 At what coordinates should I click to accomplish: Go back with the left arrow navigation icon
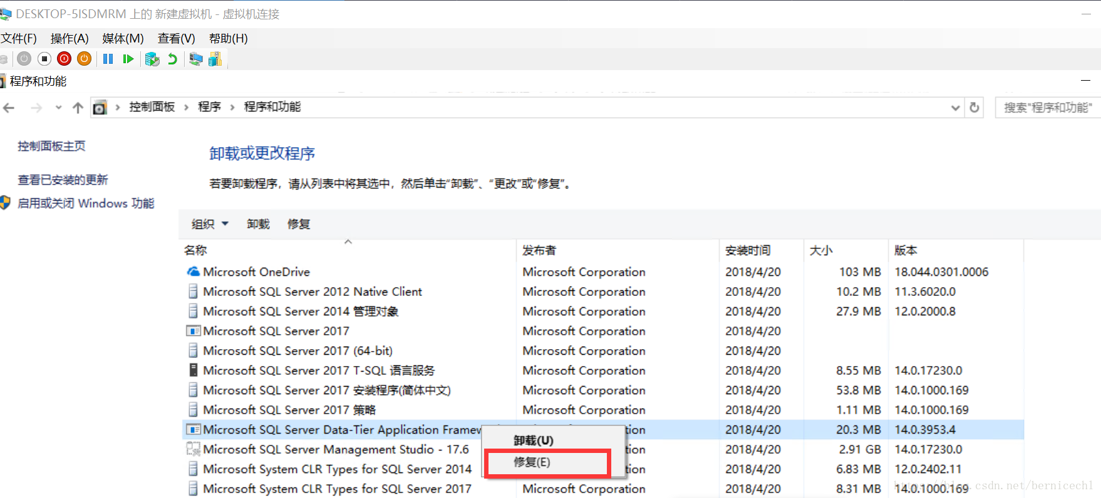pyautogui.click(x=9, y=108)
